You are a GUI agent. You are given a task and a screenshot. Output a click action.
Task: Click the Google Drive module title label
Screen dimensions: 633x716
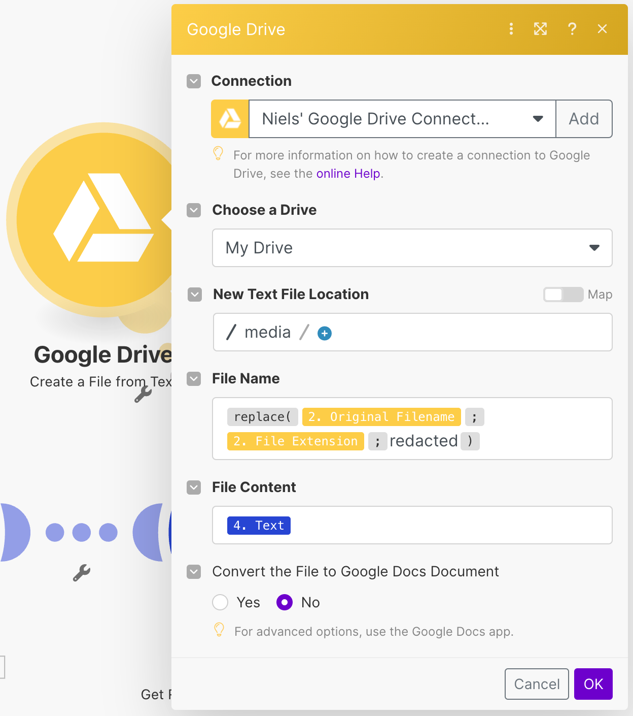tap(103, 354)
